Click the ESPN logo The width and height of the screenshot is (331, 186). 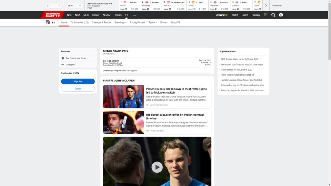(x=52, y=15)
